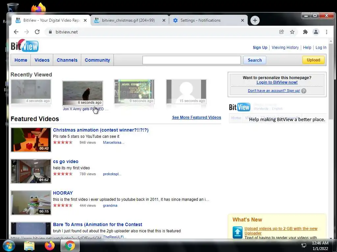
Task: Open the recently viewed thumbnail 15 seconds ago
Action: (186, 92)
